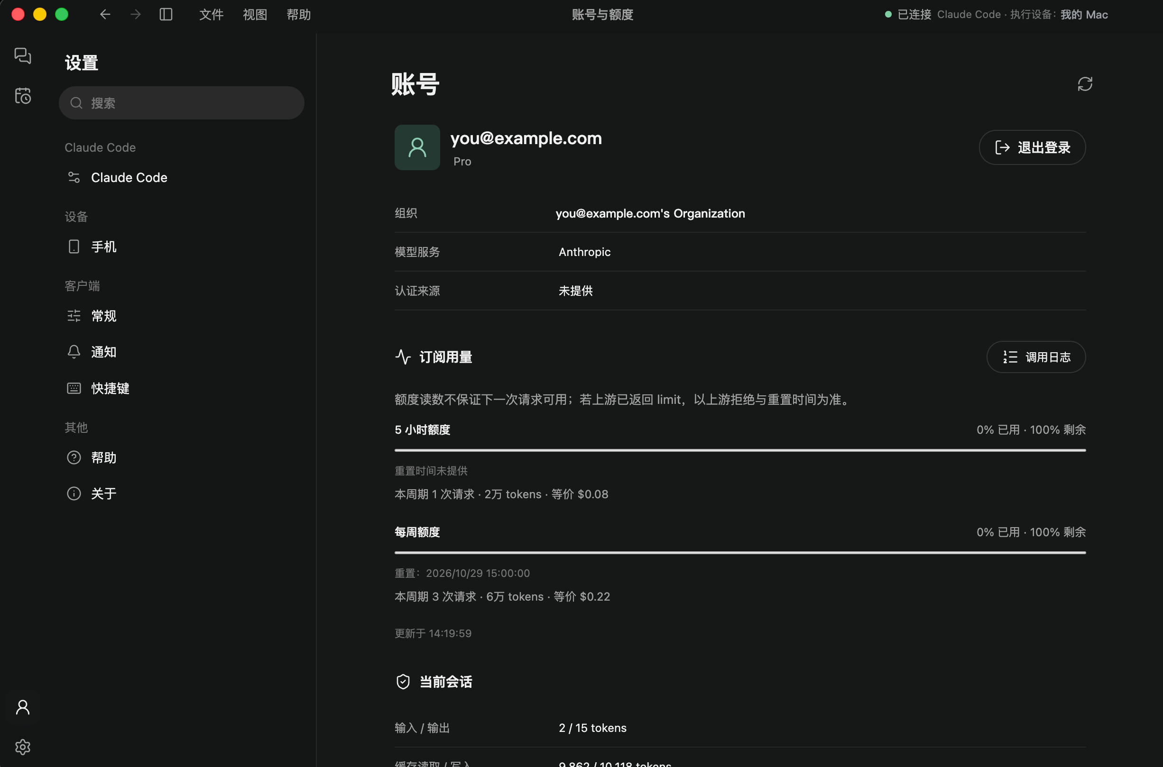Screen dimensions: 1163x767
Task: Click the 未提供 authentication source value
Action: [x=576, y=291]
